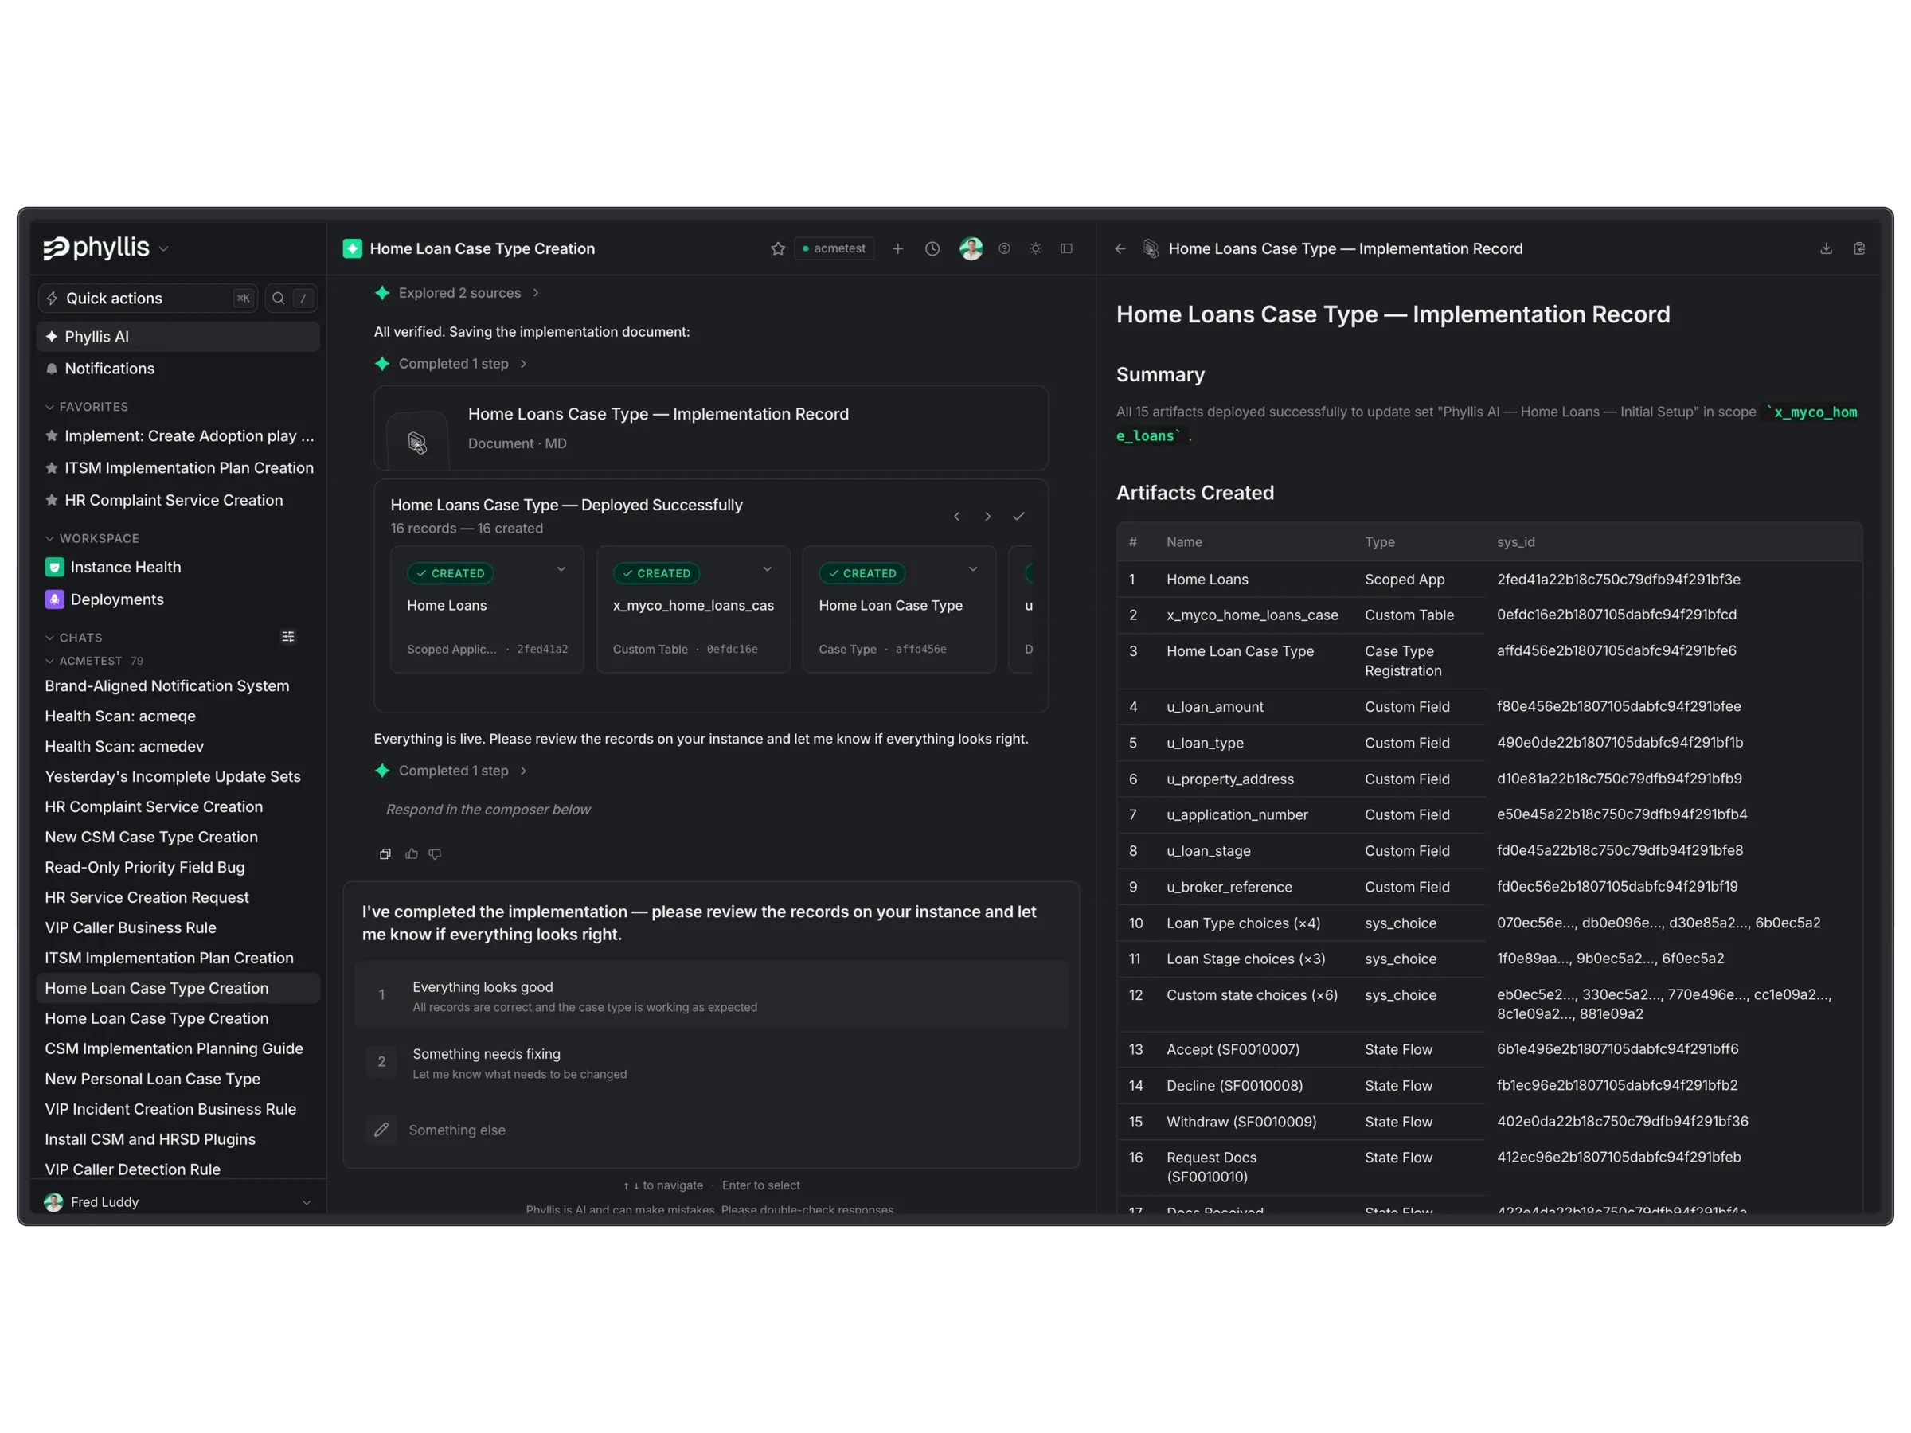1911x1433 pixels.
Task: Click the phyllis logo
Action: point(97,248)
